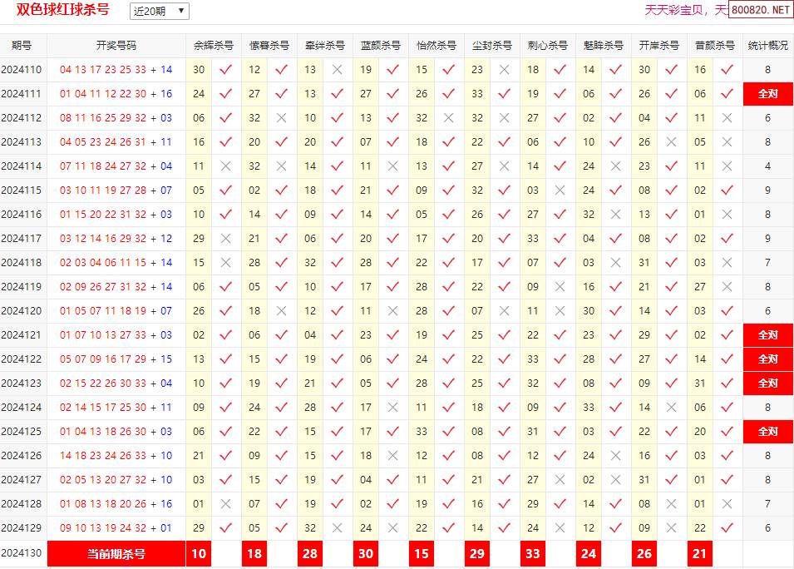Image resolution: width=794 pixels, height=569 pixels.
Task: Click draw numbers 09 10 13 19 24 32 + 01
Action: 116,528
